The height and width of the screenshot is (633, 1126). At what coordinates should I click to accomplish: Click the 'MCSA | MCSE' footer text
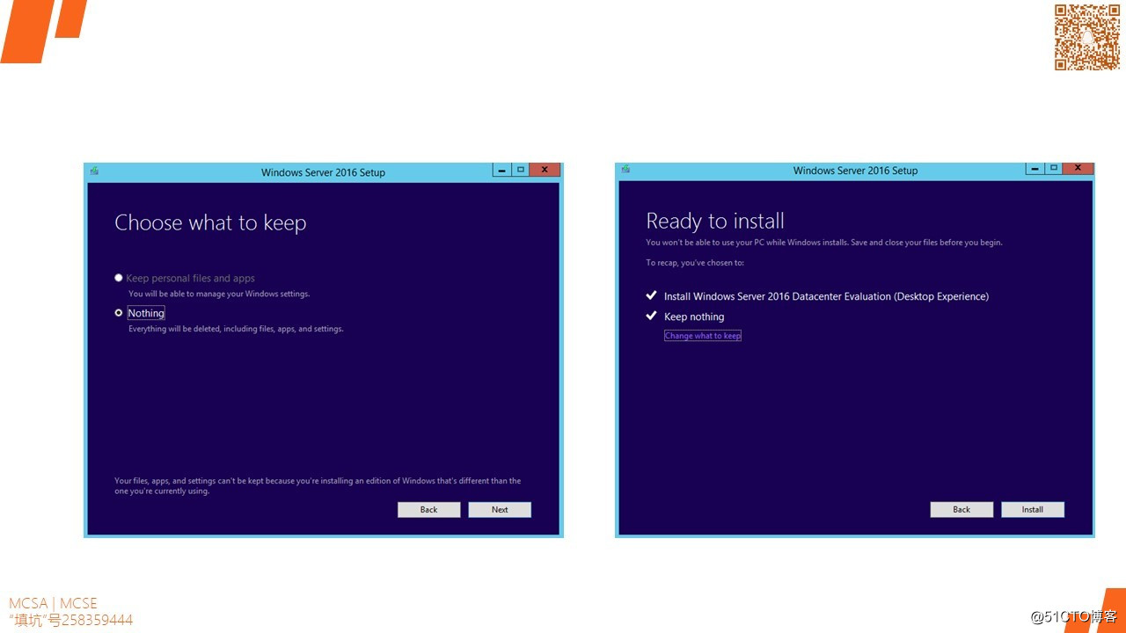coord(53,603)
